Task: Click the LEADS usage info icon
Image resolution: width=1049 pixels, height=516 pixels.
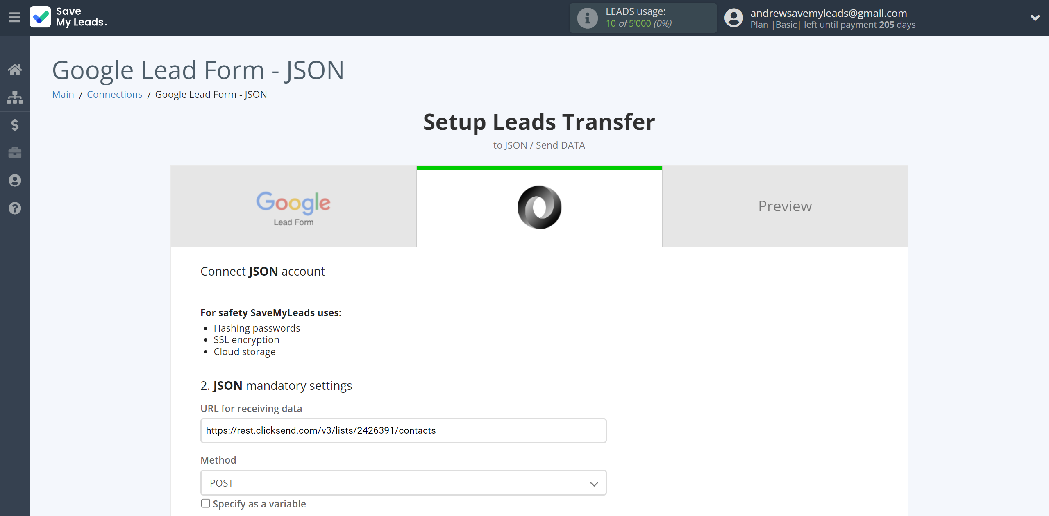Action: [x=587, y=18]
